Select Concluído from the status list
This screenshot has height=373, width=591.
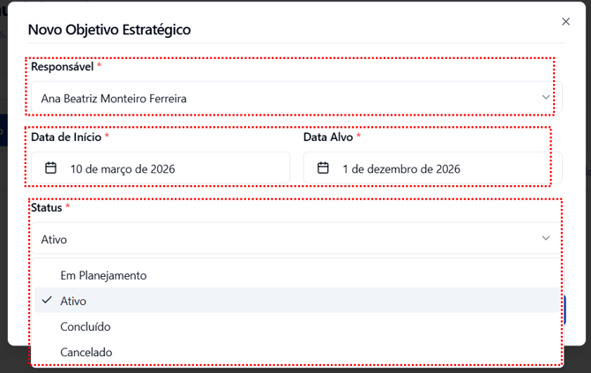click(x=86, y=326)
